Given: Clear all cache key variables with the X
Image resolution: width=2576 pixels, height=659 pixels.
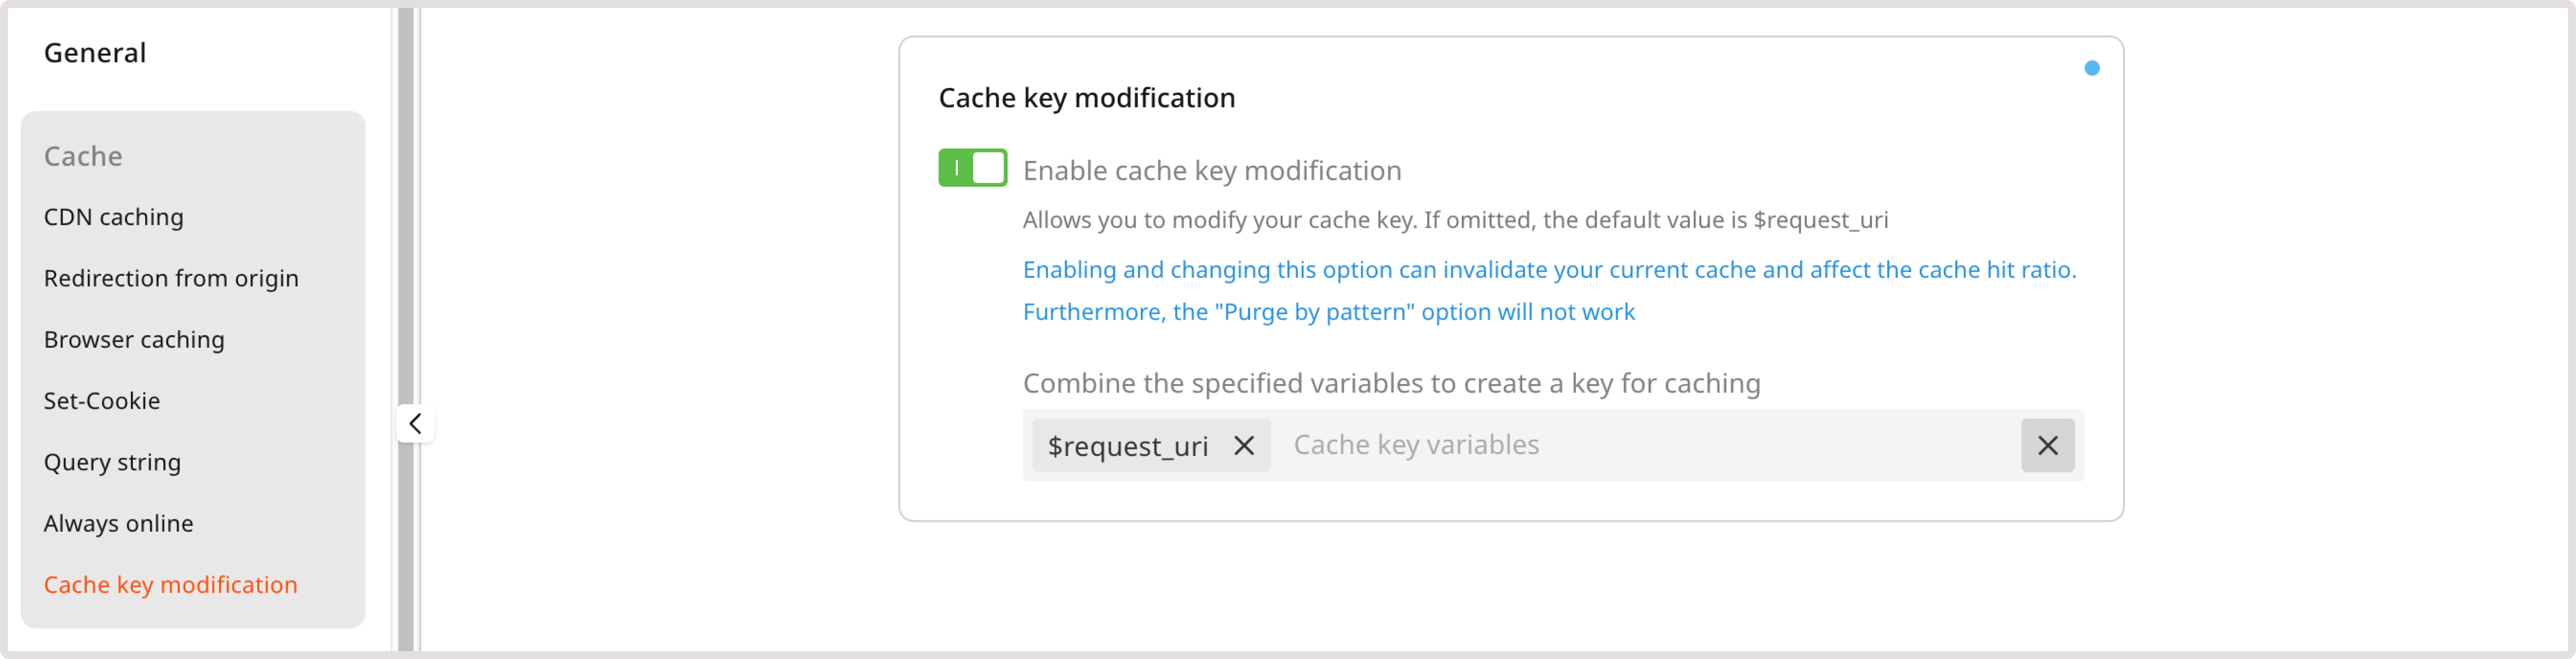Looking at the screenshot, I should coord(2047,445).
